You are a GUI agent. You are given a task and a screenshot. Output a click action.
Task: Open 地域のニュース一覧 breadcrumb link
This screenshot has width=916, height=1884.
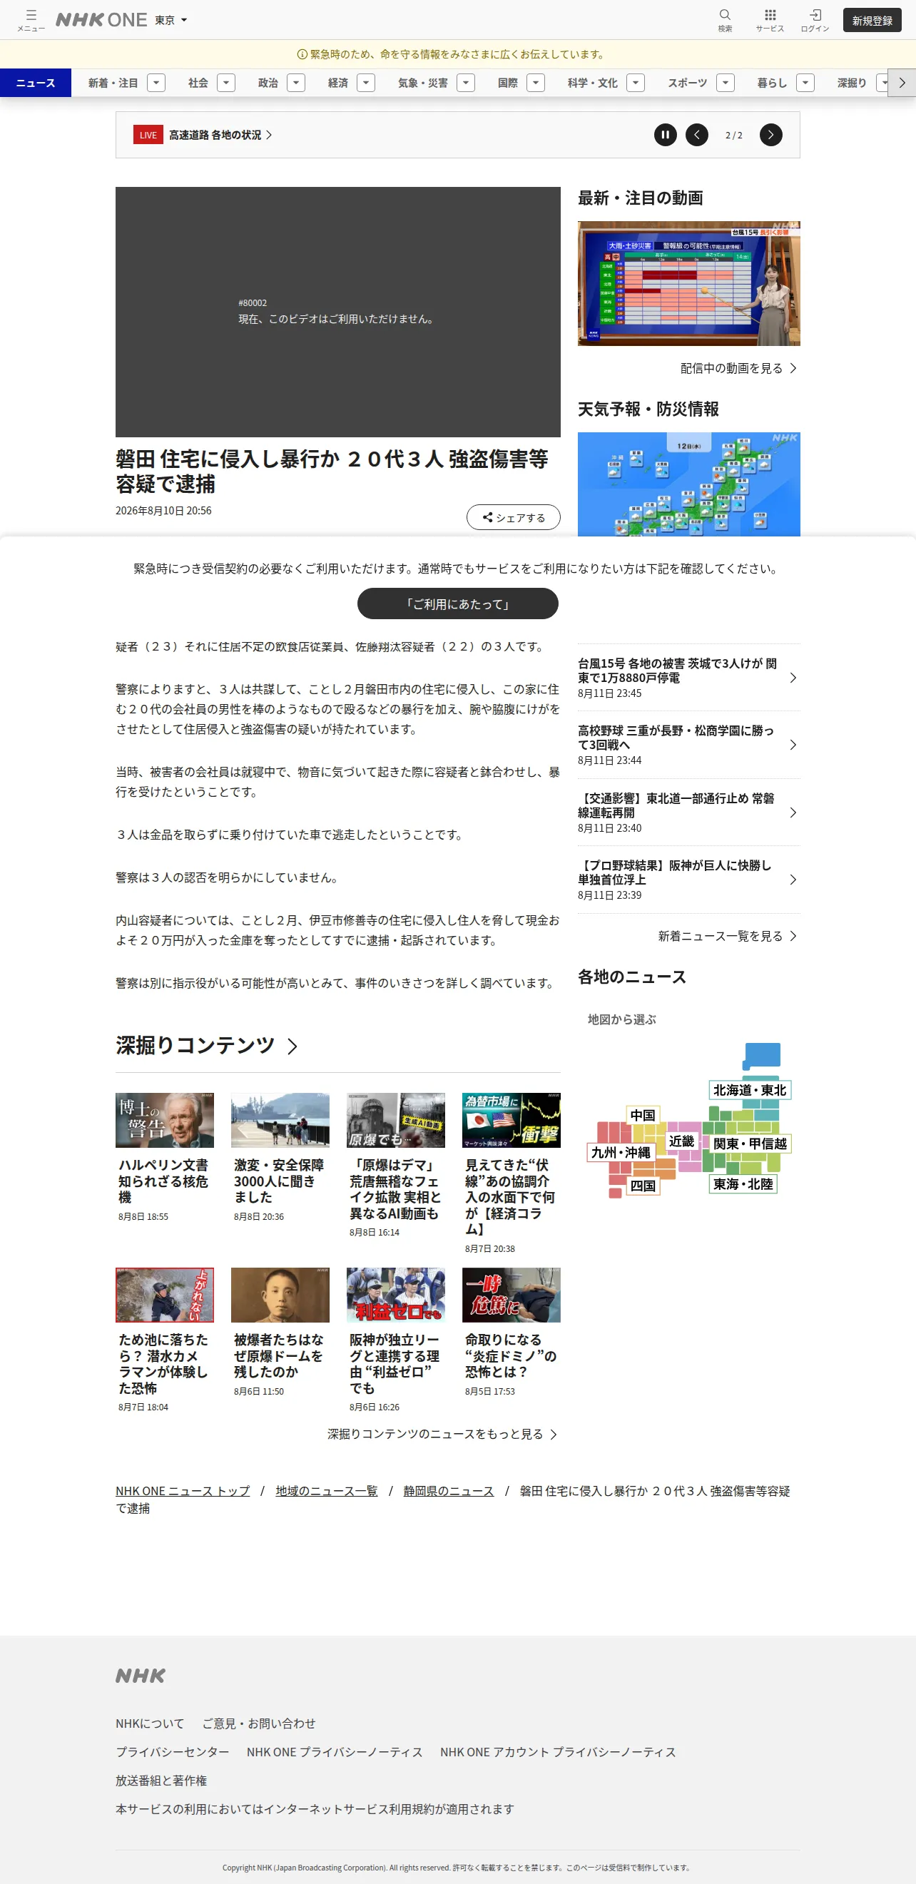coord(326,1490)
